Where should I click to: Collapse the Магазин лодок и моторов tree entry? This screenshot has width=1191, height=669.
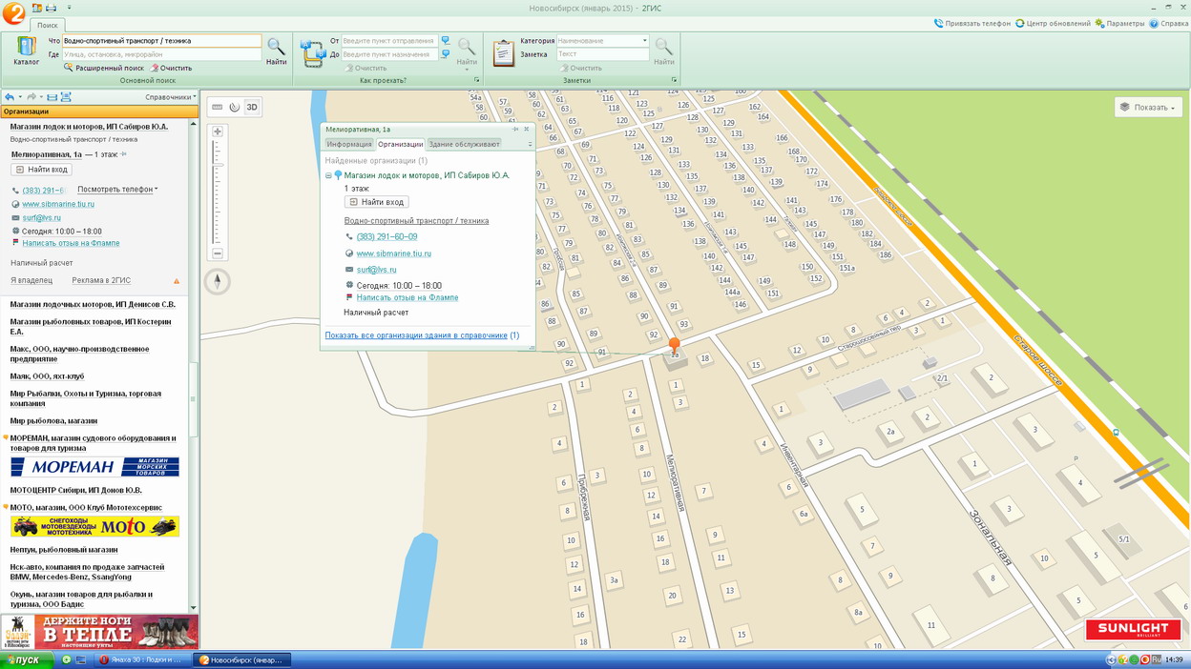click(x=328, y=175)
